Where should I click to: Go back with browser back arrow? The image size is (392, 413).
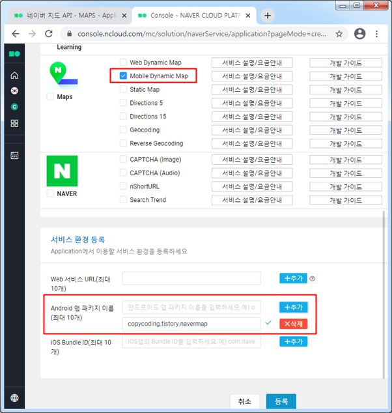tap(16, 34)
